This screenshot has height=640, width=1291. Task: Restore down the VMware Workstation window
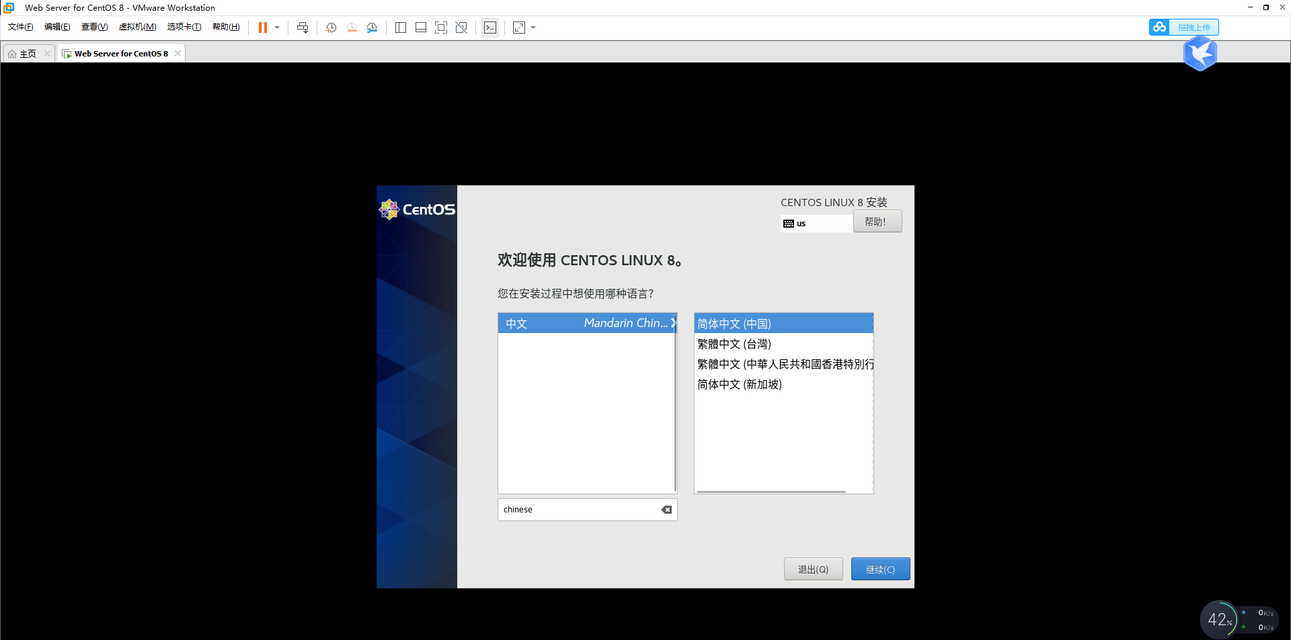tap(1266, 7)
